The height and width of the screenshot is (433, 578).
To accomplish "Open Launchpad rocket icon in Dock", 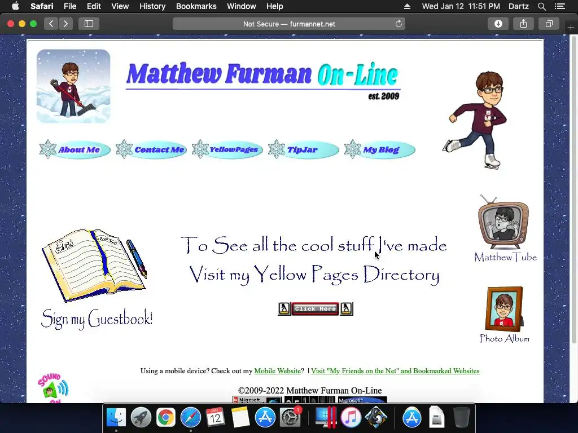I will pyautogui.click(x=141, y=418).
